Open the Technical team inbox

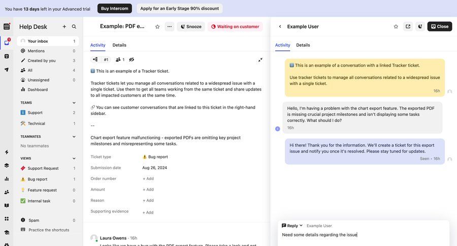coord(48,124)
